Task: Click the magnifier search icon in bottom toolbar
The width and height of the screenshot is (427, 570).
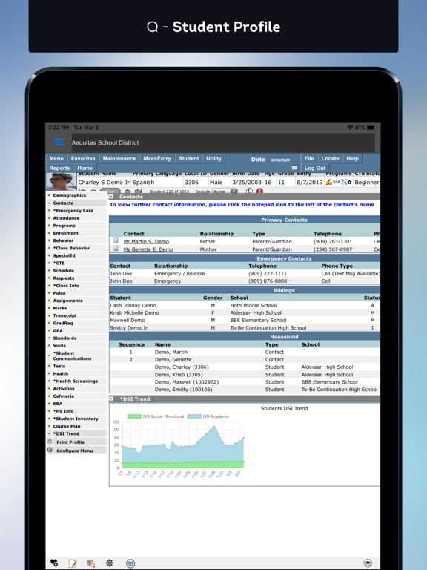Action: [x=90, y=563]
